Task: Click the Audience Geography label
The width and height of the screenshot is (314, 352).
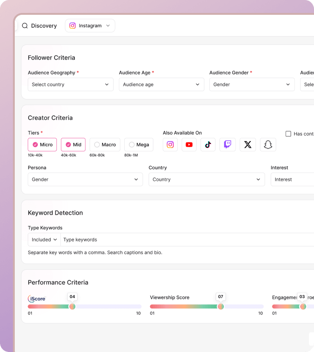Action: click(x=52, y=73)
